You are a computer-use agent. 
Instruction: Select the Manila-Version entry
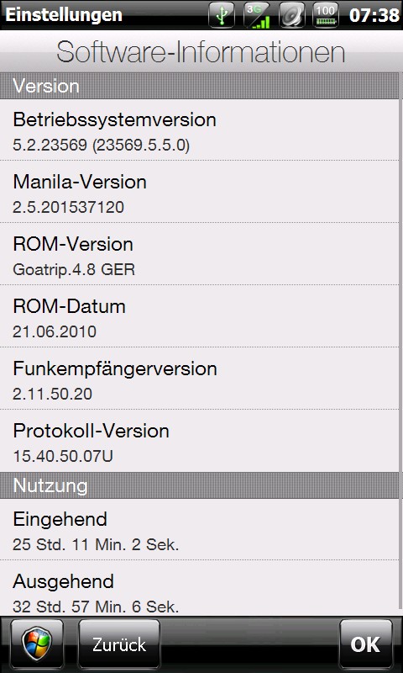199,192
